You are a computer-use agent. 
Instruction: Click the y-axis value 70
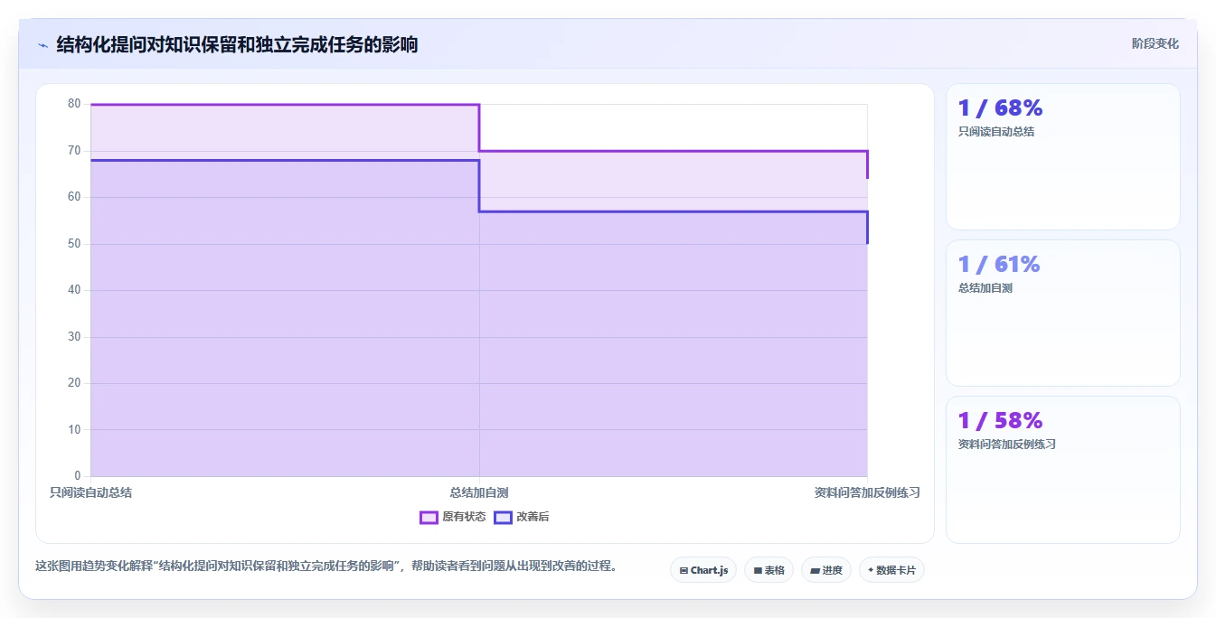click(74, 150)
